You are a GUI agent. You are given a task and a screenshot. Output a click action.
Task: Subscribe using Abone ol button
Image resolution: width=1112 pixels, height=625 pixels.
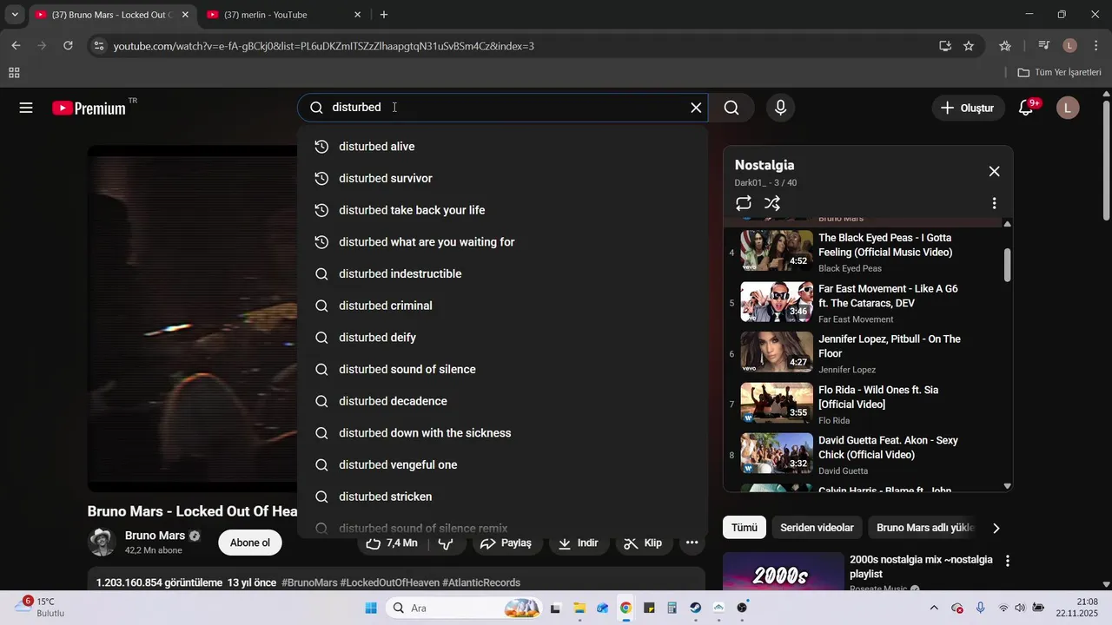click(250, 543)
